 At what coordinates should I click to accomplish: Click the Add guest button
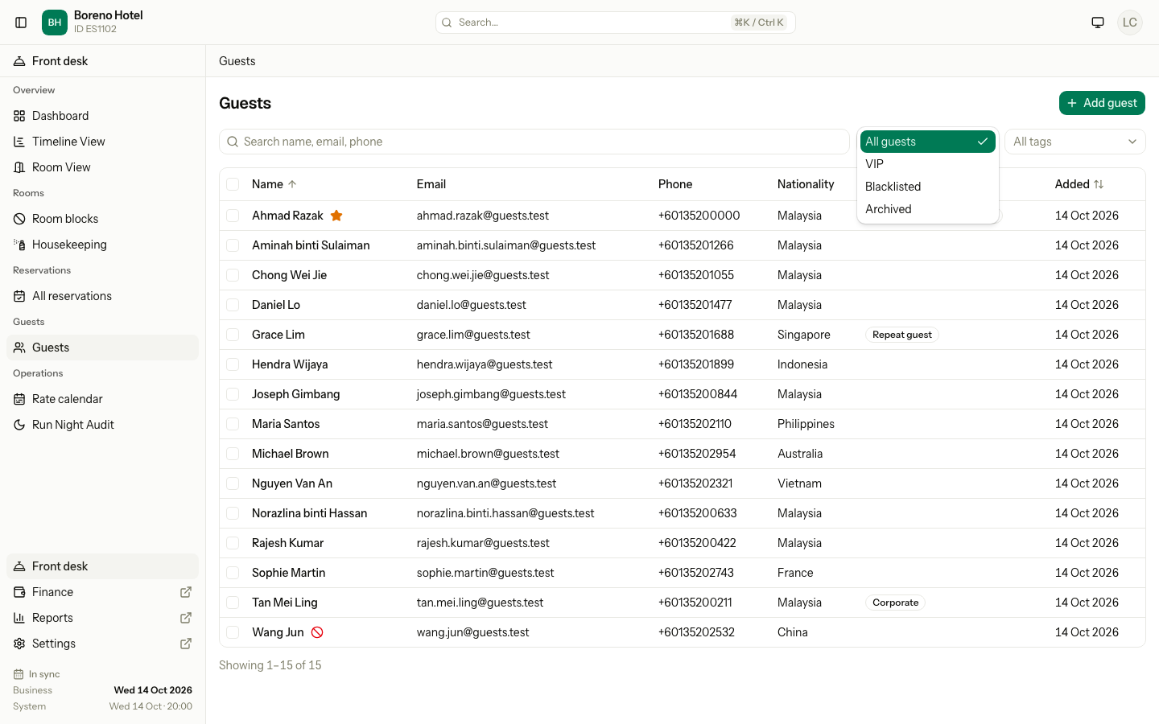click(x=1102, y=103)
